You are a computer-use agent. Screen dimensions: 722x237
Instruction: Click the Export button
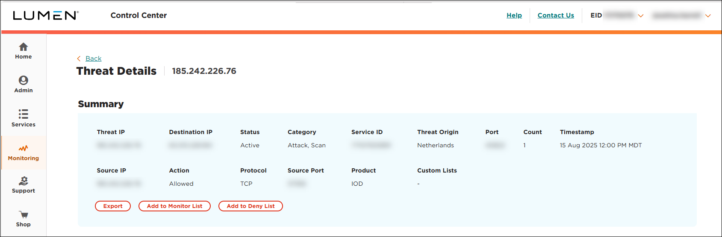pos(113,206)
